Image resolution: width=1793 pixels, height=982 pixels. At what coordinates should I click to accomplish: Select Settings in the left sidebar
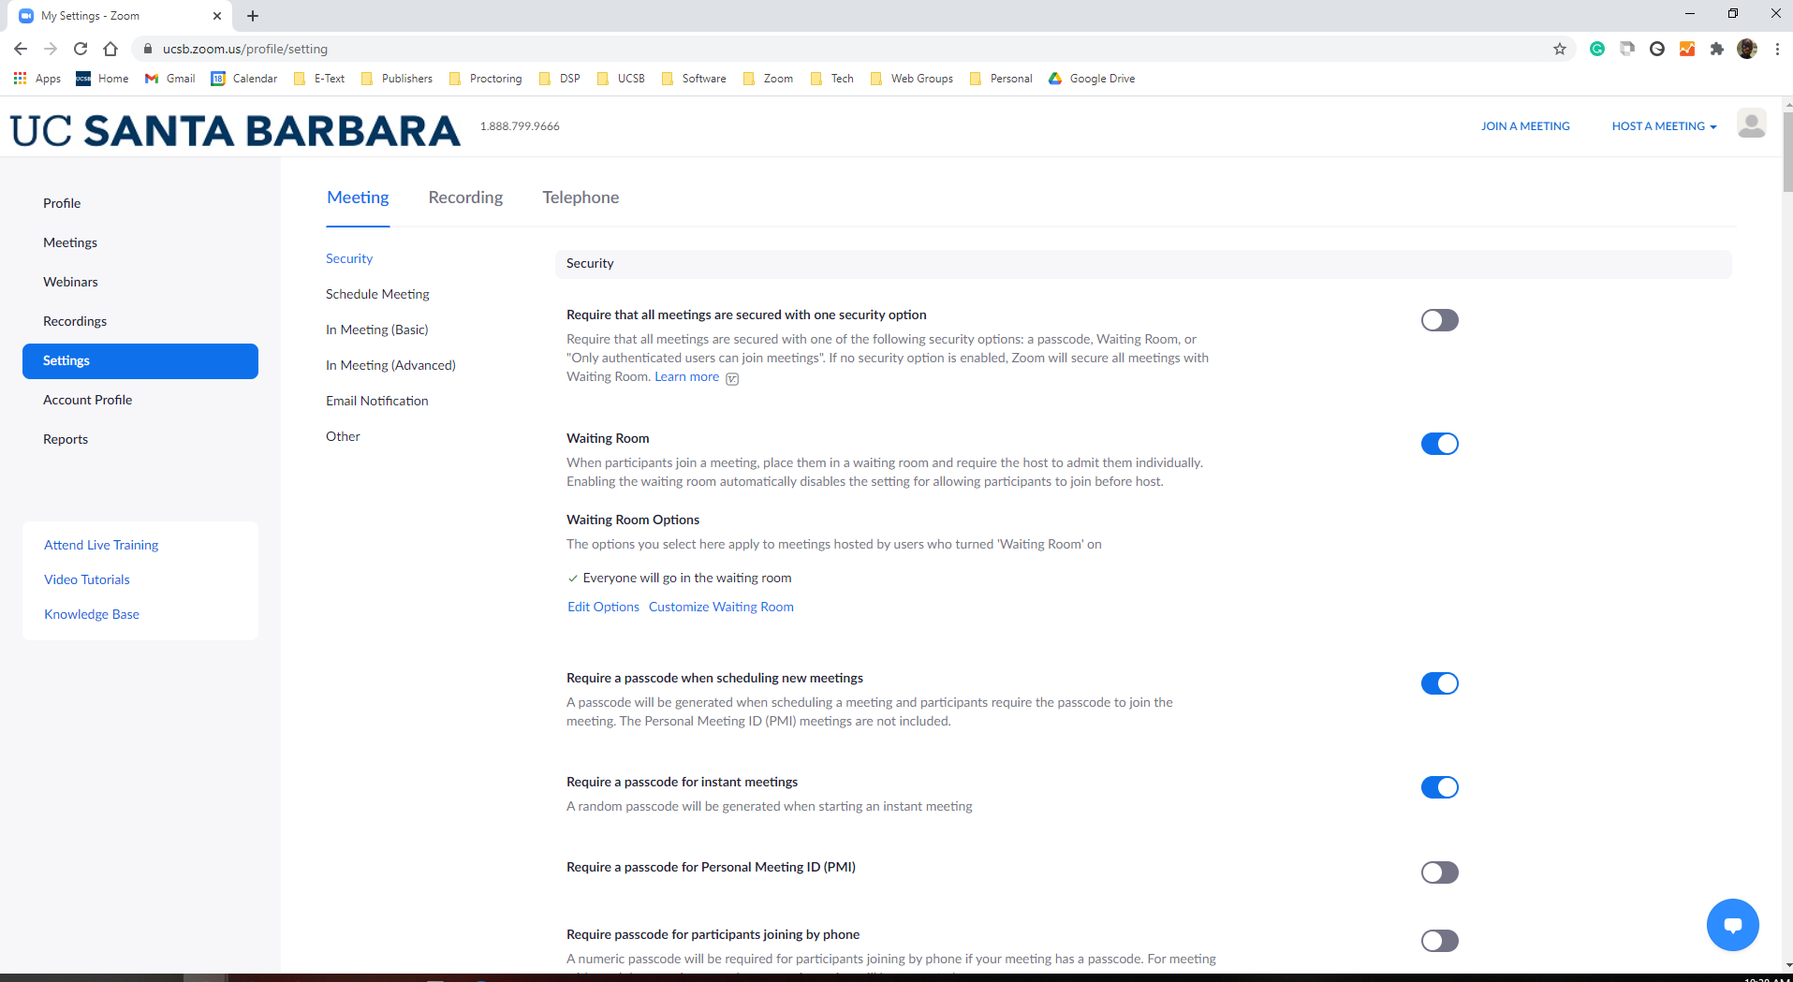pos(140,361)
